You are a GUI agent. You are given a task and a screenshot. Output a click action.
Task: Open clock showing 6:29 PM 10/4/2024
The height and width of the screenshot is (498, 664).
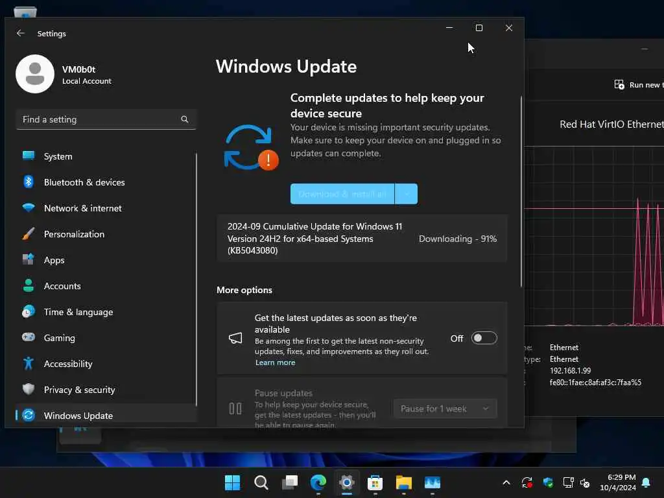[x=618, y=482]
